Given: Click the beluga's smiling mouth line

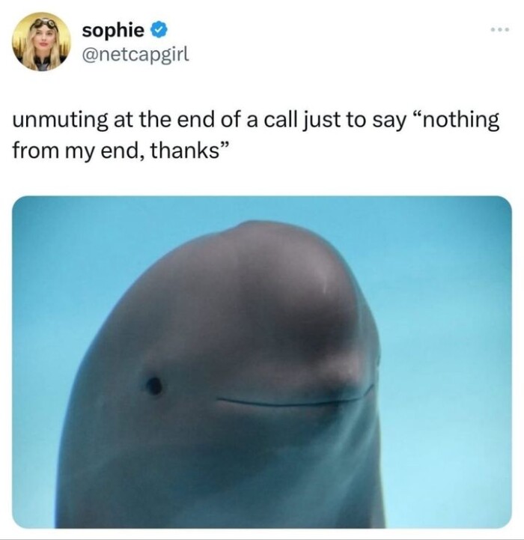Looking at the screenshot, I should click(296, 398).
